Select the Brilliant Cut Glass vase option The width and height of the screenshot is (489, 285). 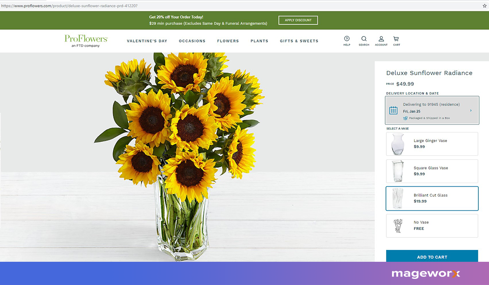432,198
